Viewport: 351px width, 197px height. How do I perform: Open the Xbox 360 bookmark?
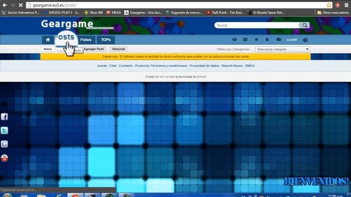[x=94, y=13]
